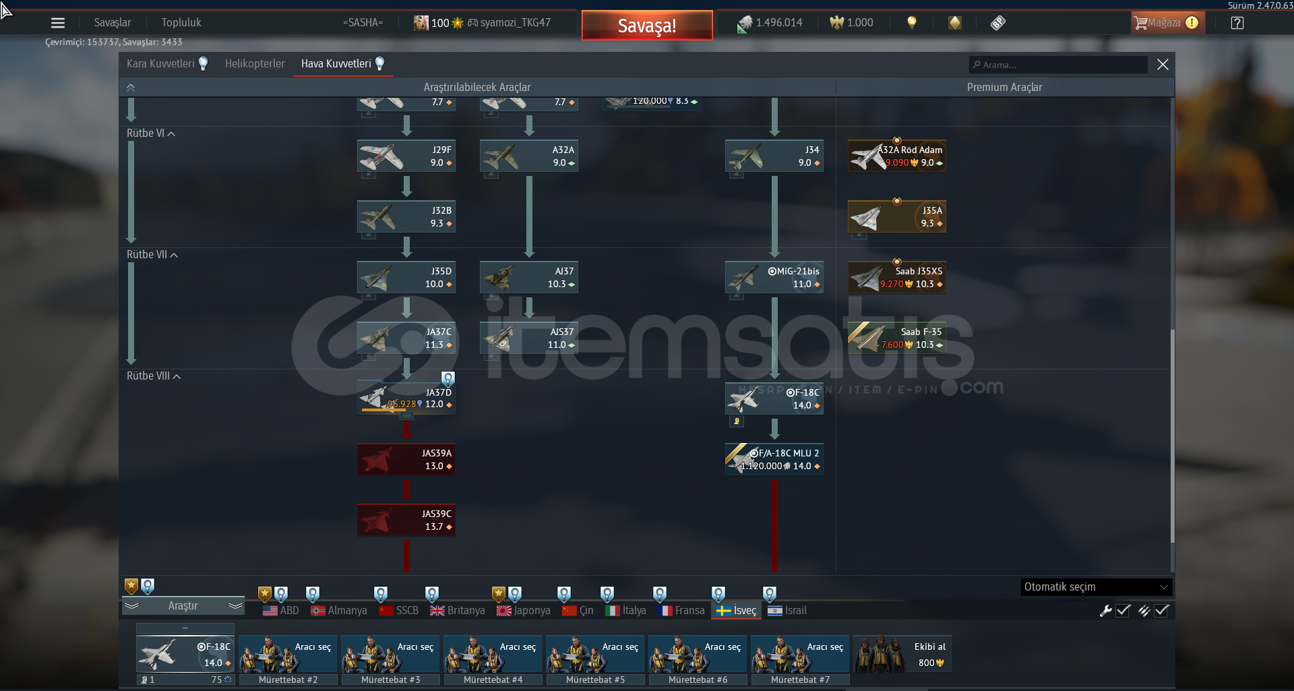The width and height of the screenshot is (1294, 691).
Task: Open Otomatik seçim dropdown
Action: click(1097, 587)
